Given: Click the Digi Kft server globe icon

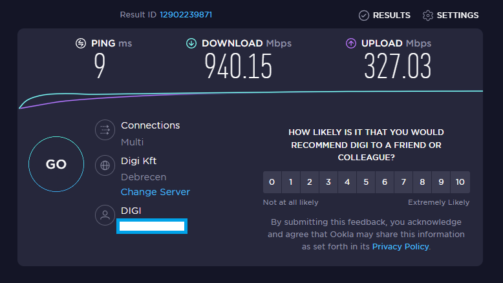Looking at the screenshot, I should [105, 165].
